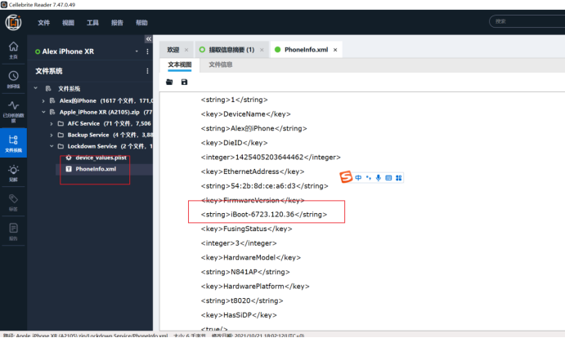Open the 文件 menu
The height and width of the screenshot is (338, 565).
pyautogui.click(x=44, y=23)
